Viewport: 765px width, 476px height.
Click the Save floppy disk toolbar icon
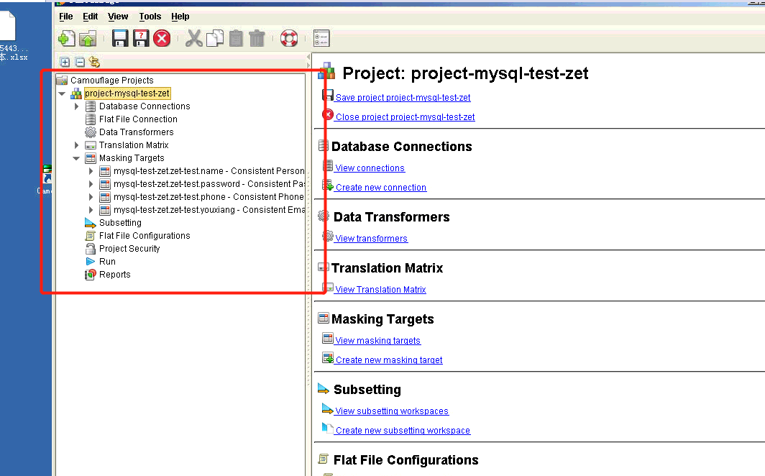tap(120, 38)
